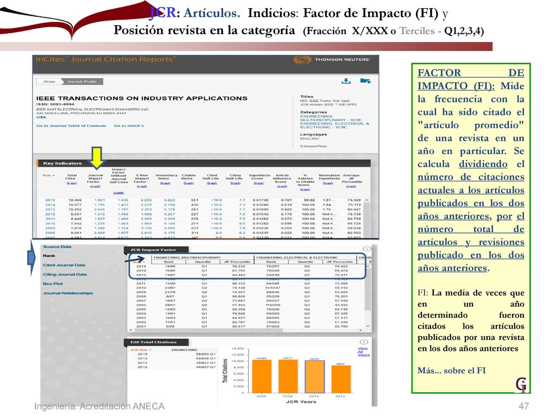The height and width of the screenshot is (417, 556).
Task: Click the JCR Impact Factor panel title
Action: (153, 250)
